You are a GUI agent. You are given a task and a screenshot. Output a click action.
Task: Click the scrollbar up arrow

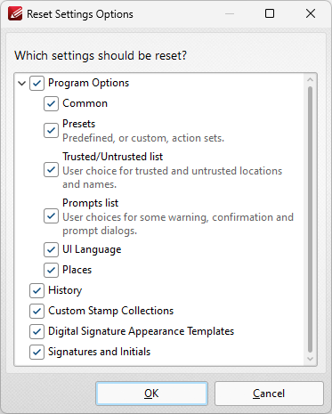click(x=311, y=79)
